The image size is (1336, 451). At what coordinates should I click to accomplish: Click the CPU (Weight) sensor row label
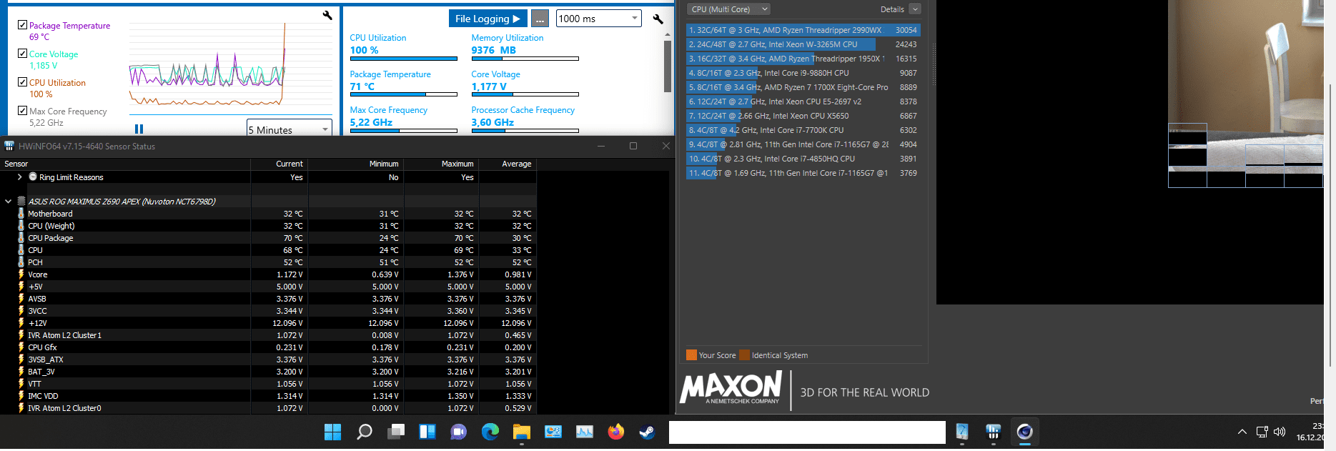coord(51,226)
